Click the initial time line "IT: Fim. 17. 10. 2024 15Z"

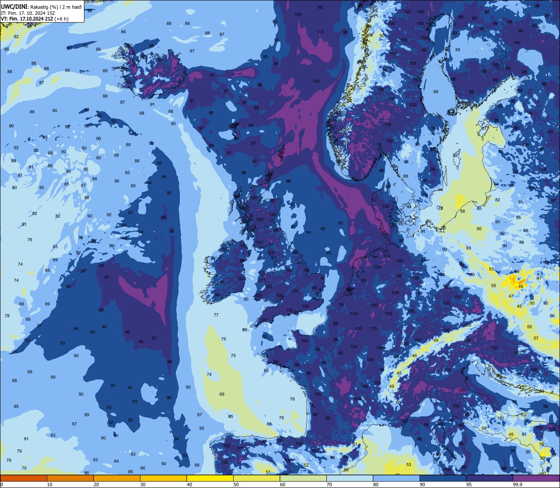(28, 13)
